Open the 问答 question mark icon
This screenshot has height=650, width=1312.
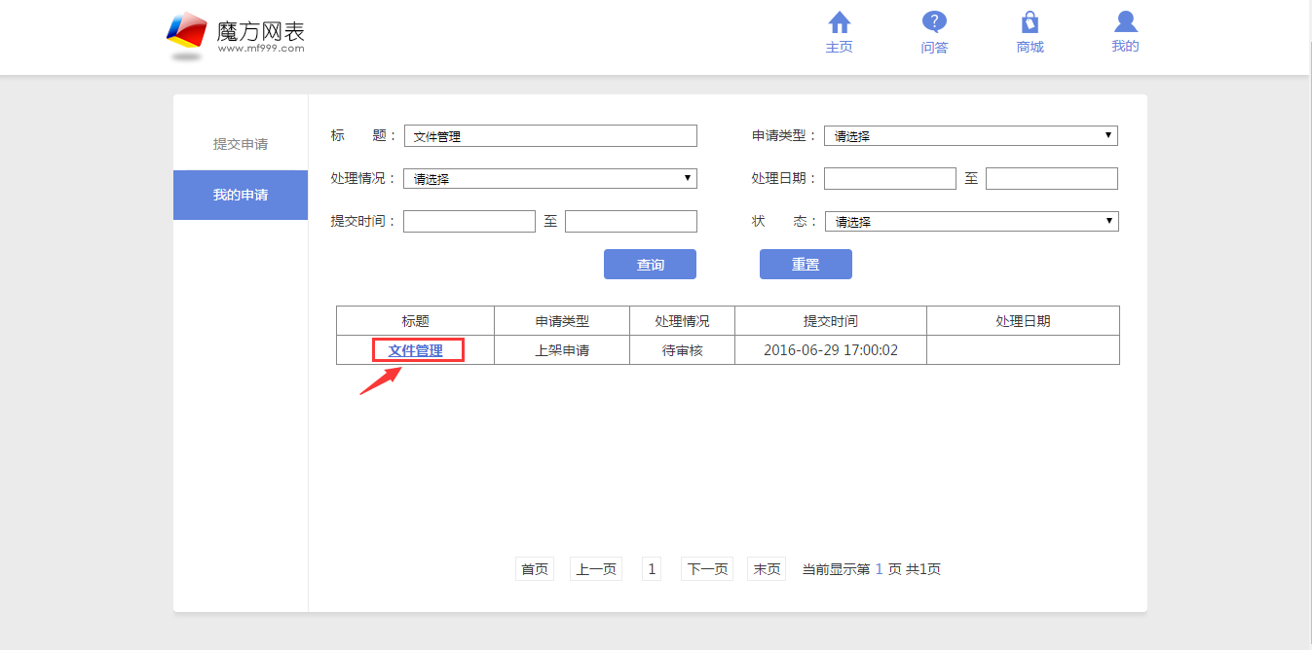pyautogui.click(x=934, y=22)
